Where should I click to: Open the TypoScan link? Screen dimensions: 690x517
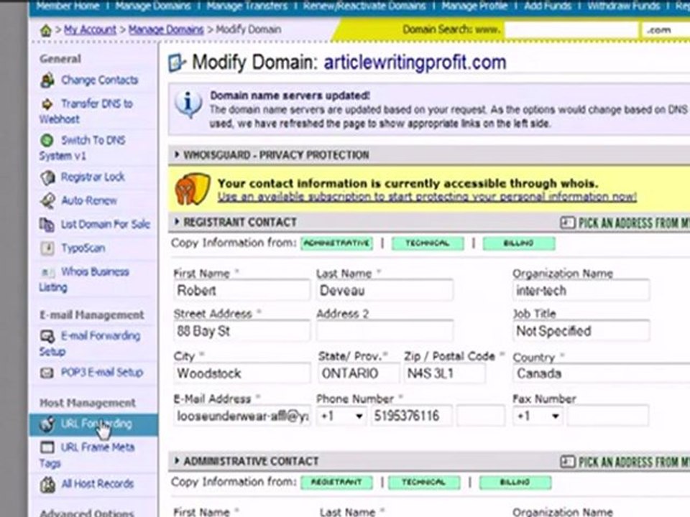click(x=83, y=248)
